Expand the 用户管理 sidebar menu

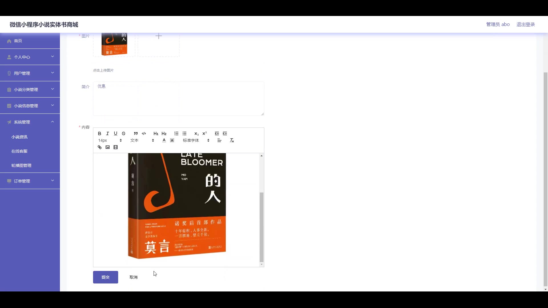coord(30,73)
